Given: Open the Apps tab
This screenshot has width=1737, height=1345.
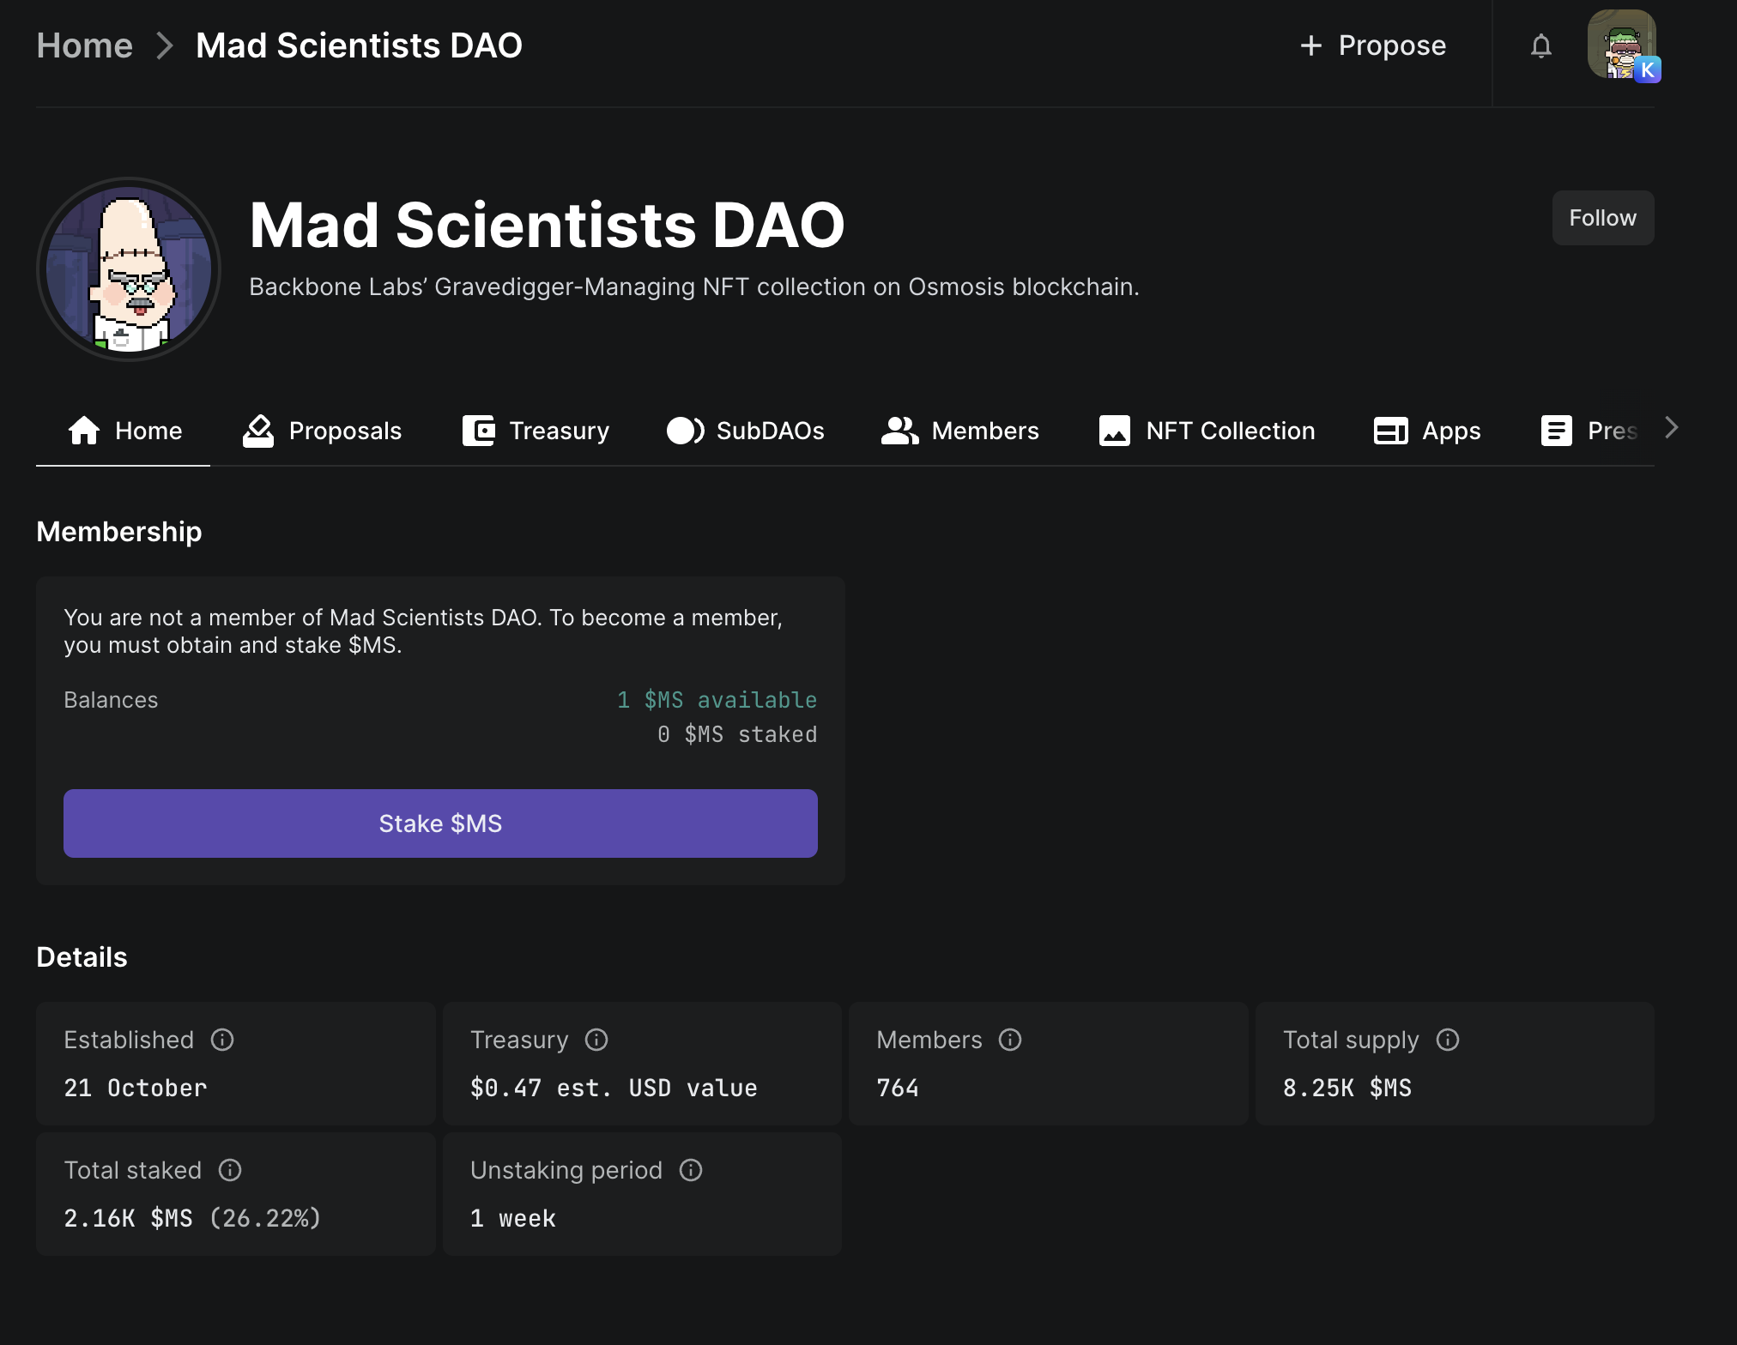Looking at the screenshot, I should coord(1427,431).
